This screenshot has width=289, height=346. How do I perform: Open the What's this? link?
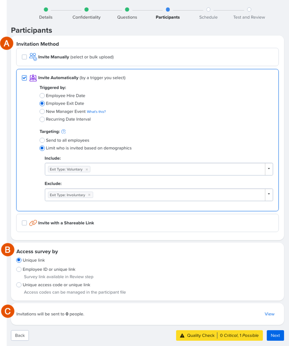[x=96, y=111]
